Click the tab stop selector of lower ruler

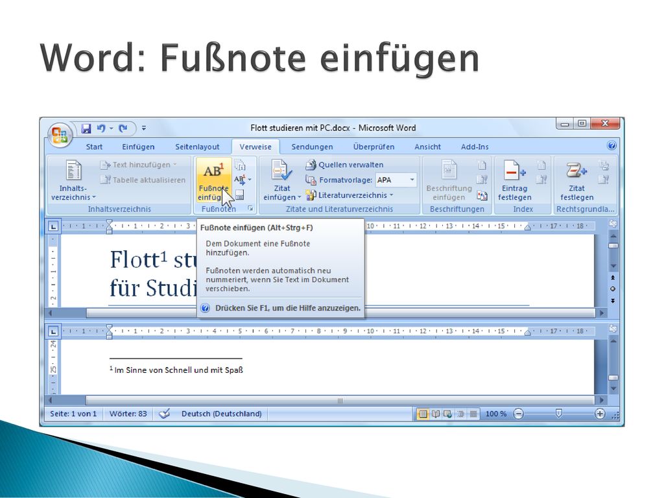click(x=53, y=331)
